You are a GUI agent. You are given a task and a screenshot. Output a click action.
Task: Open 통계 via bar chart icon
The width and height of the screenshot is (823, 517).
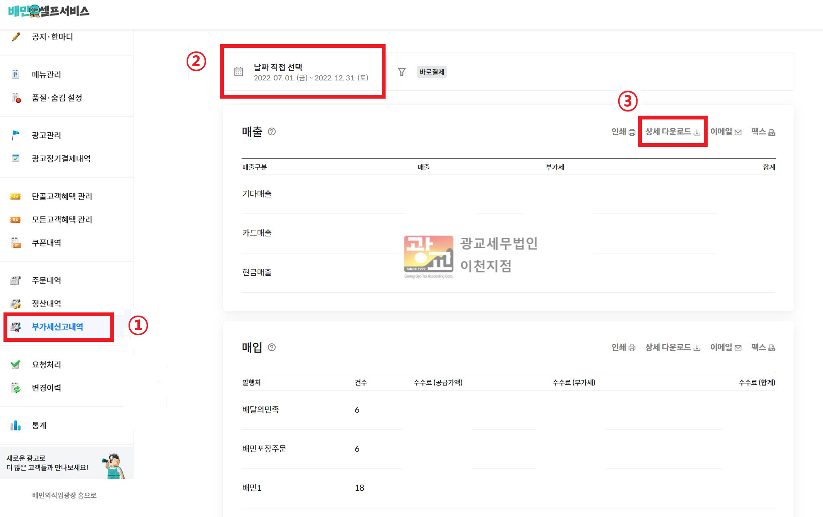(x=15, y=425)
